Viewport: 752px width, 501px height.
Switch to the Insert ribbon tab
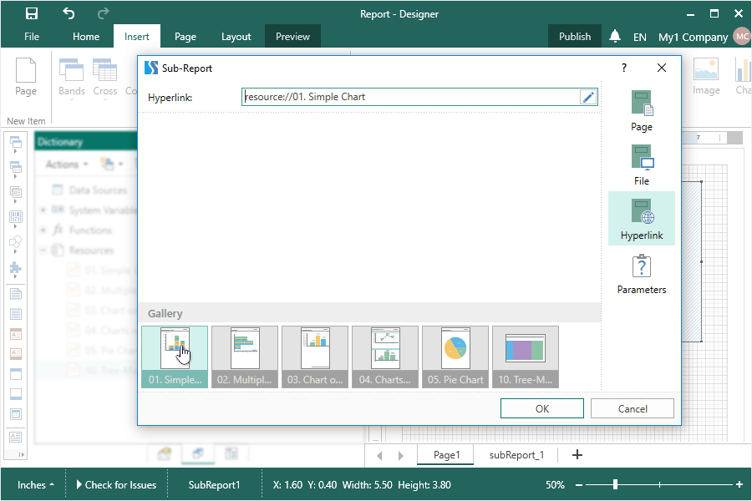tap(137, 37)
